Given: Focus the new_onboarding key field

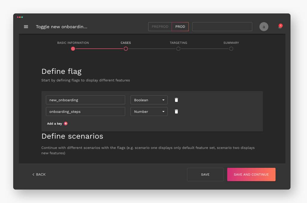Looking at the screenshot, I should pos(85,100).
